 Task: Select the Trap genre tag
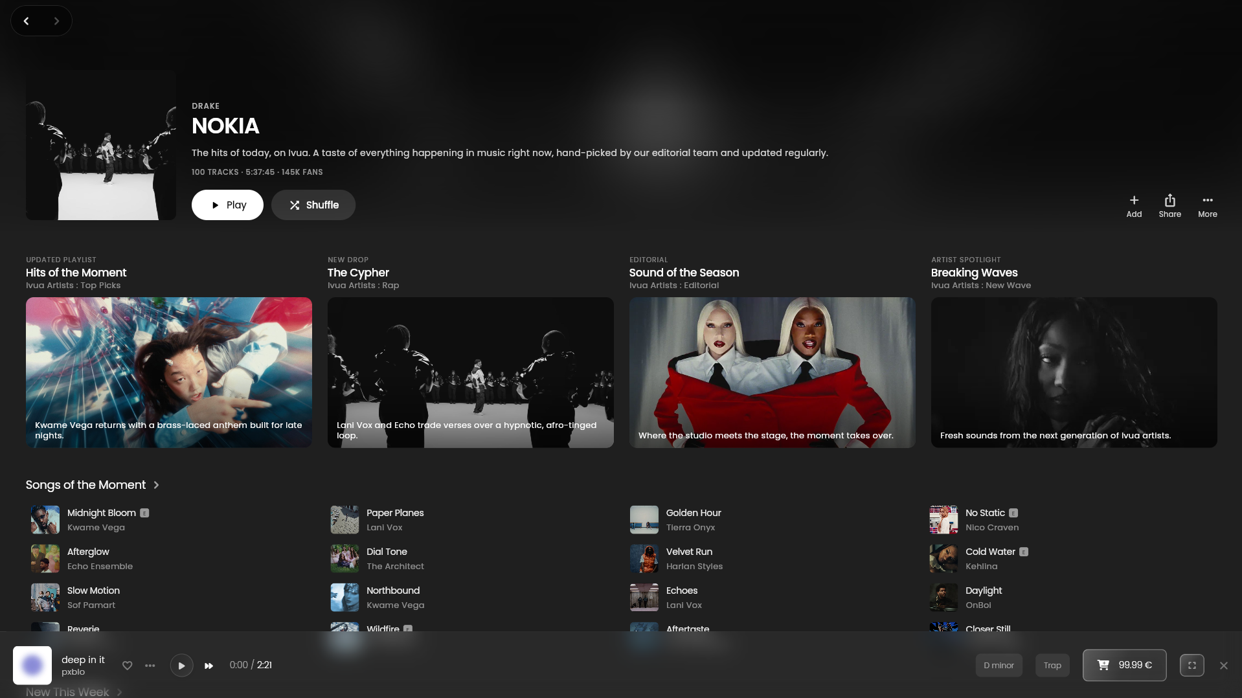[x=1052, y=665]
